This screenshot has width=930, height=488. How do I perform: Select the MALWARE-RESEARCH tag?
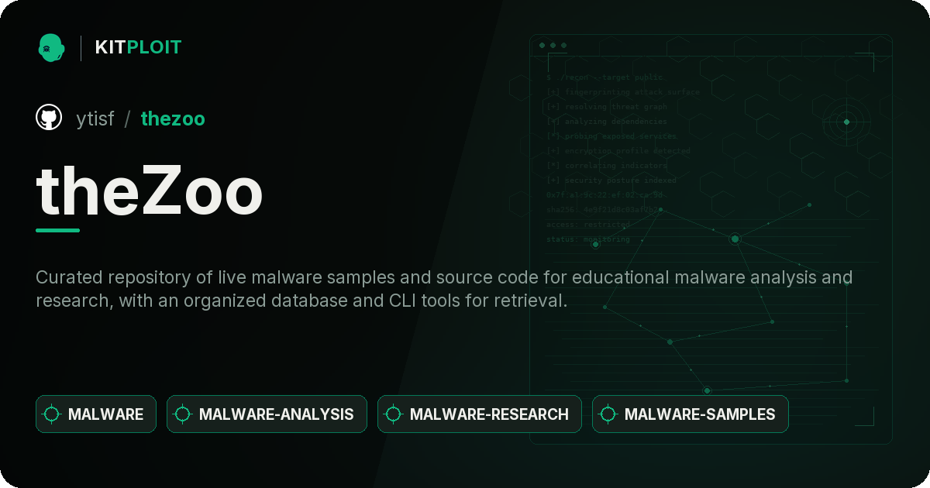click(480, 414)
